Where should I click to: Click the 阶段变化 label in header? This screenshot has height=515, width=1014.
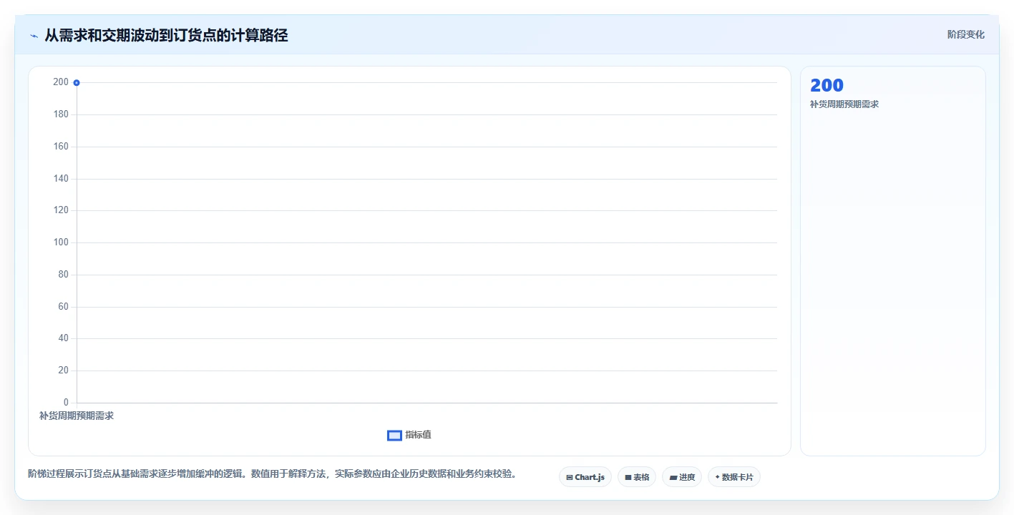click(965, 35)
